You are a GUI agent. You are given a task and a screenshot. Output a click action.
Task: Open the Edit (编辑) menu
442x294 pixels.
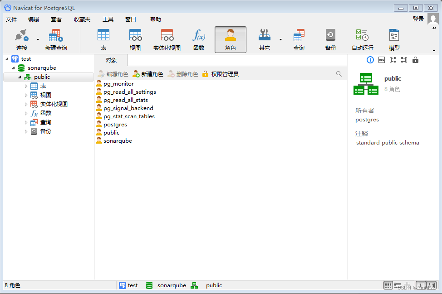click(34, 19)
